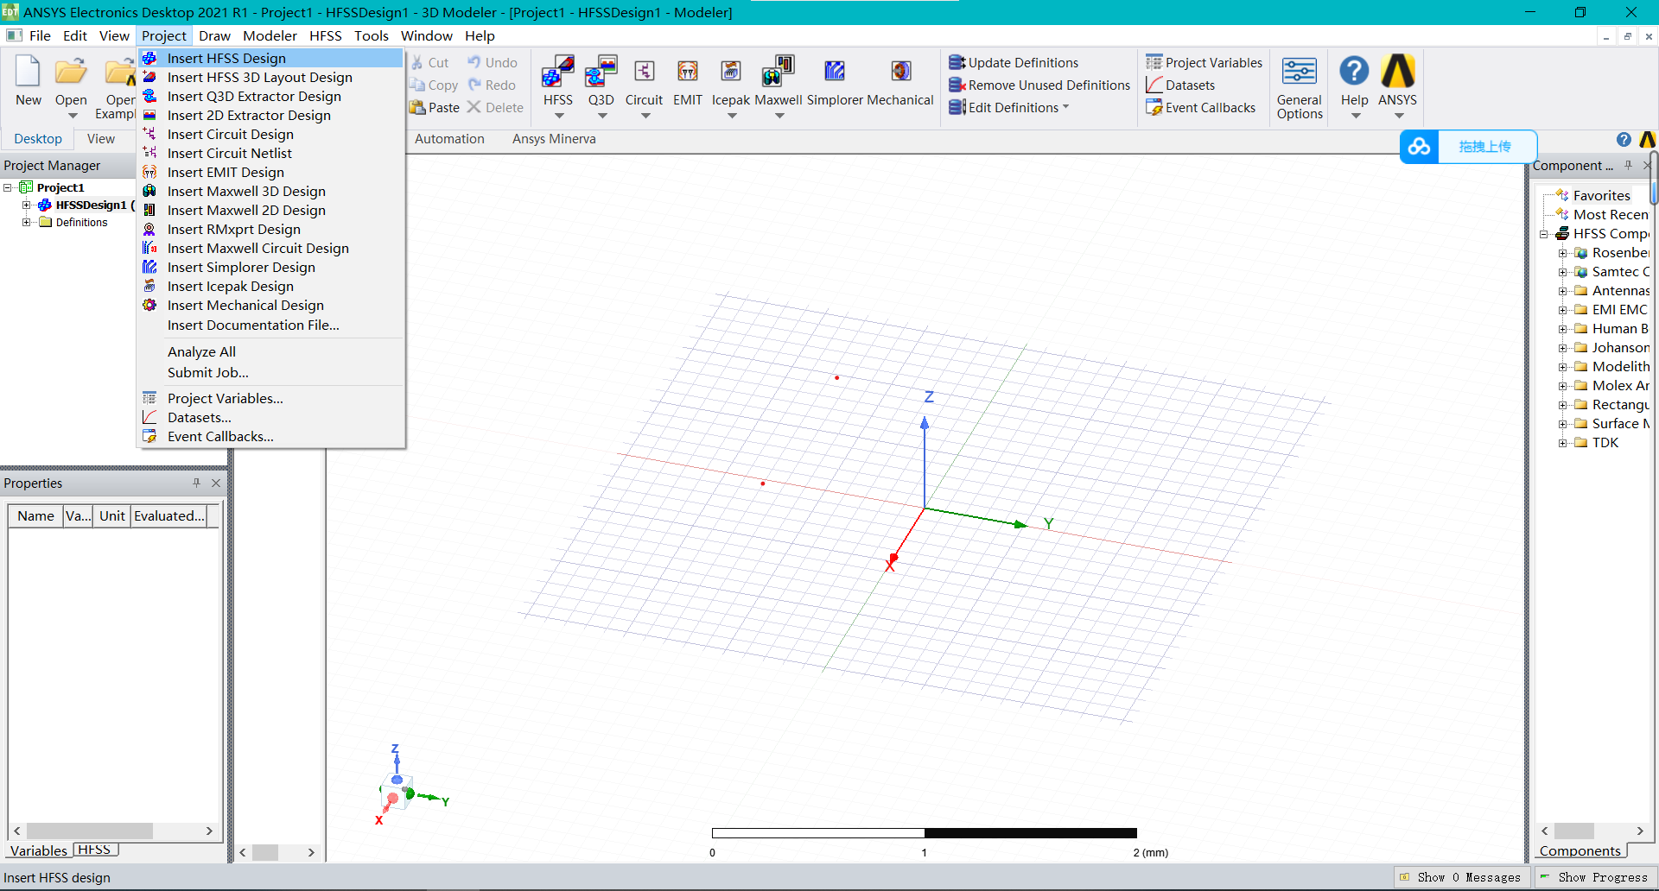Open the Tools menu
Image resolution: width=1659 pixels, height=891 pixels.
pyautogui.click(x=372, y=35)
